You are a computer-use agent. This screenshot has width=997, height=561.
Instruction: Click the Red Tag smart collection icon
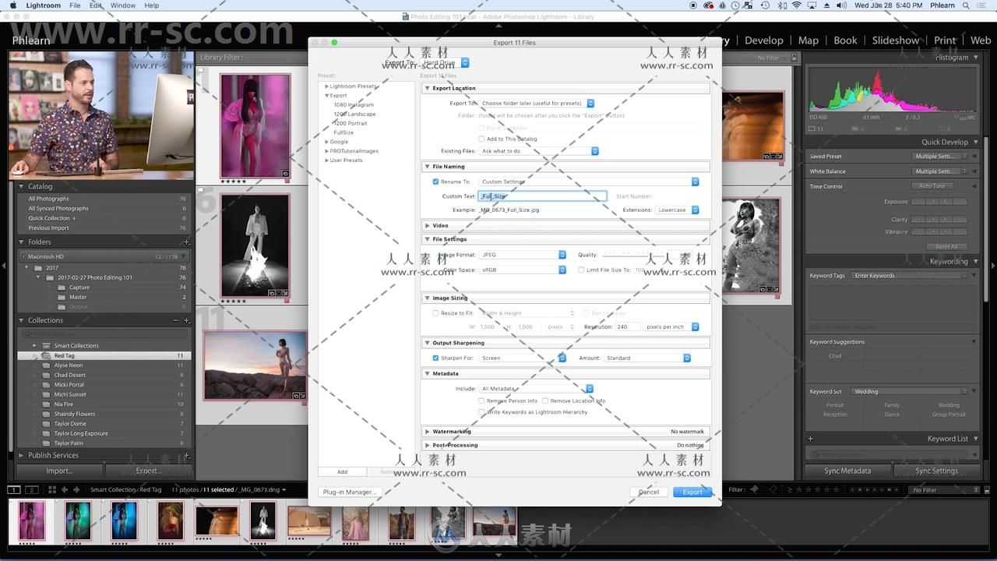(47, 355)
